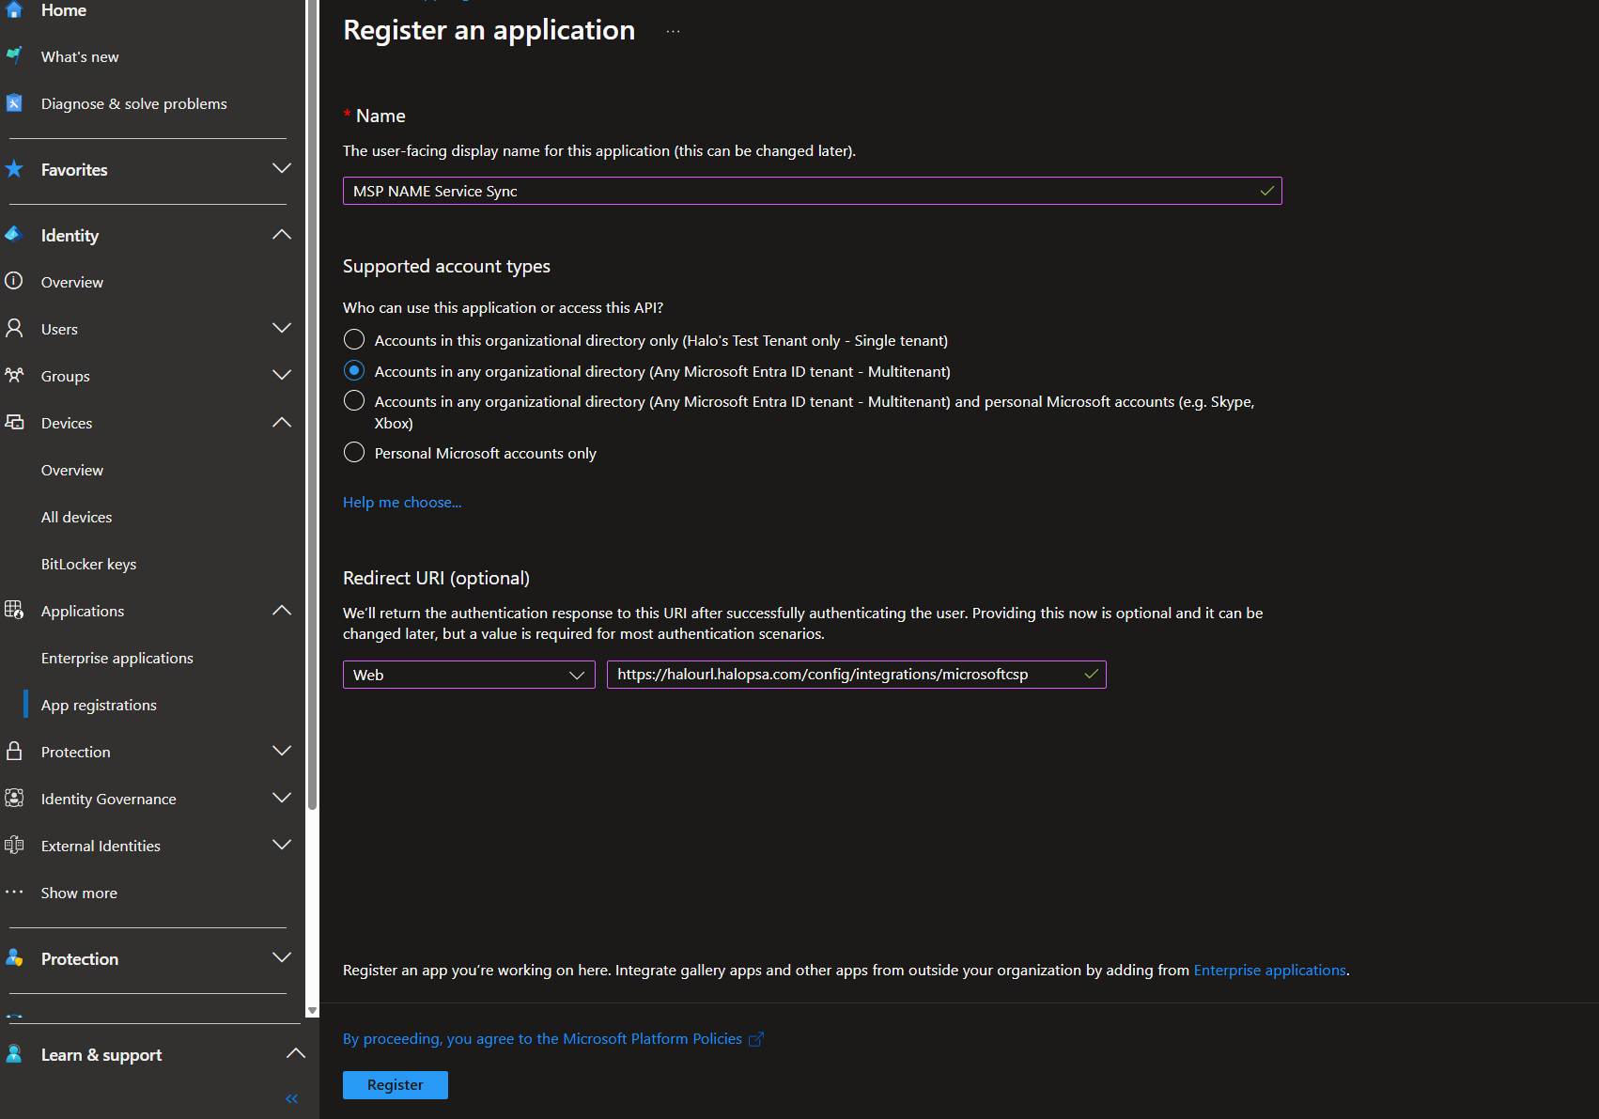This screenshot has width=1599, height=1119.
Task: Expand the External Identities chevron
Action: pos(282,845)
